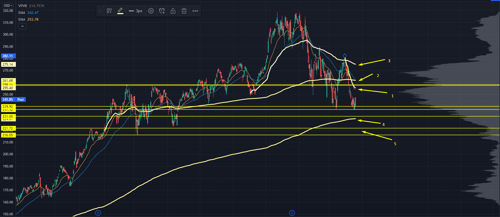Click the 239.92 yellow price label
The height and width of the screenshot is (217, 500).
[8, 107]
